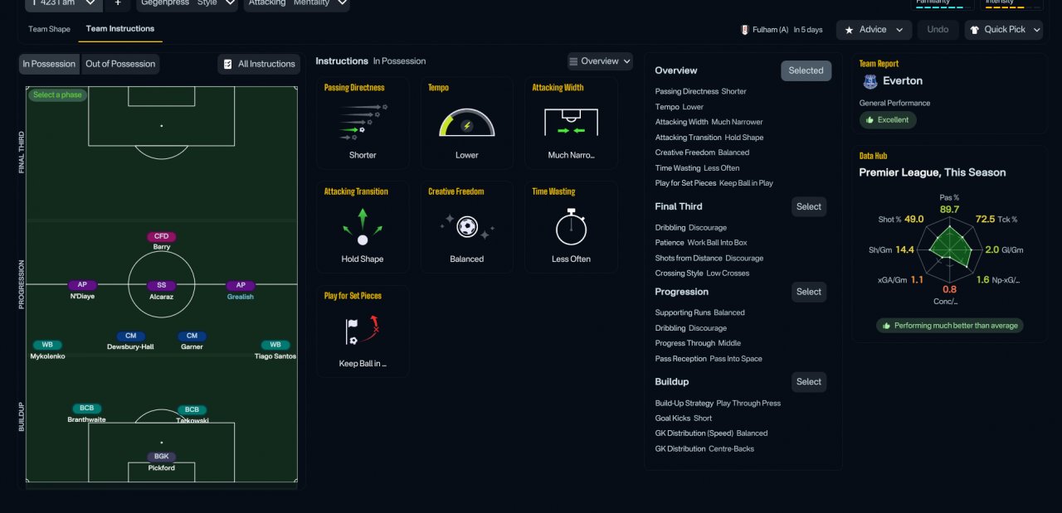
Task: Open the 4231 formation dropdown
Action: [65, 3]
